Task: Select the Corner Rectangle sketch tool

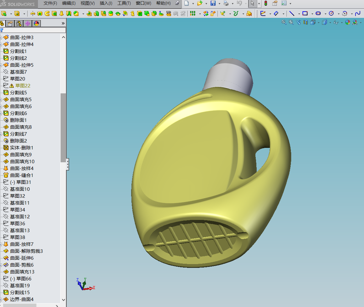Action: [x=305, y=14]
